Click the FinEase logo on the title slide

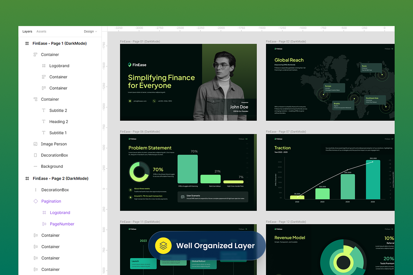137,65
